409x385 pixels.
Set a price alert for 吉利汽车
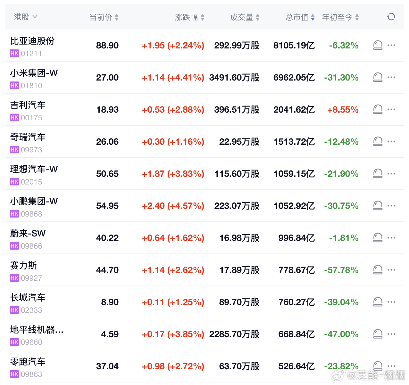click(x=378, y=109)
